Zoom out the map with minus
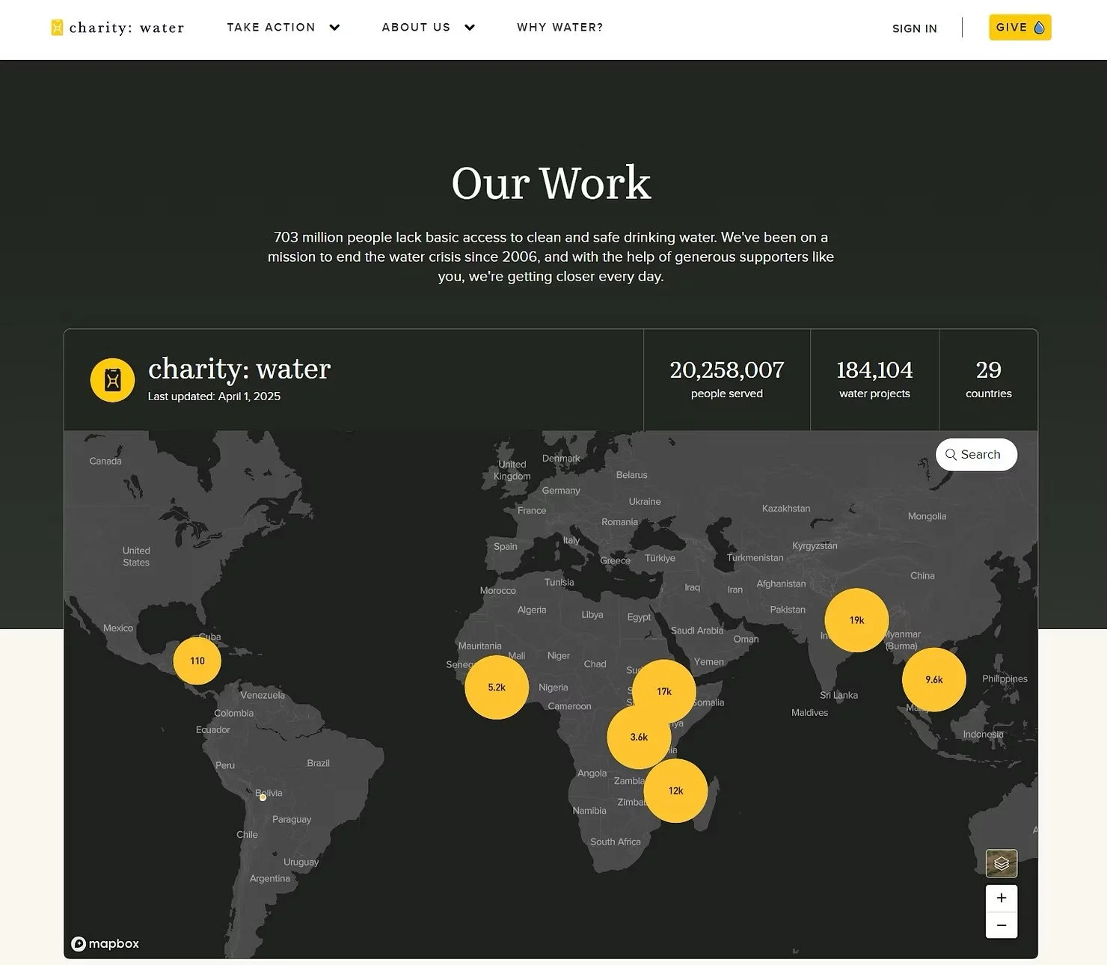Image resolution: width=1107 pixels, height=965 pixels. point(1002,925)
